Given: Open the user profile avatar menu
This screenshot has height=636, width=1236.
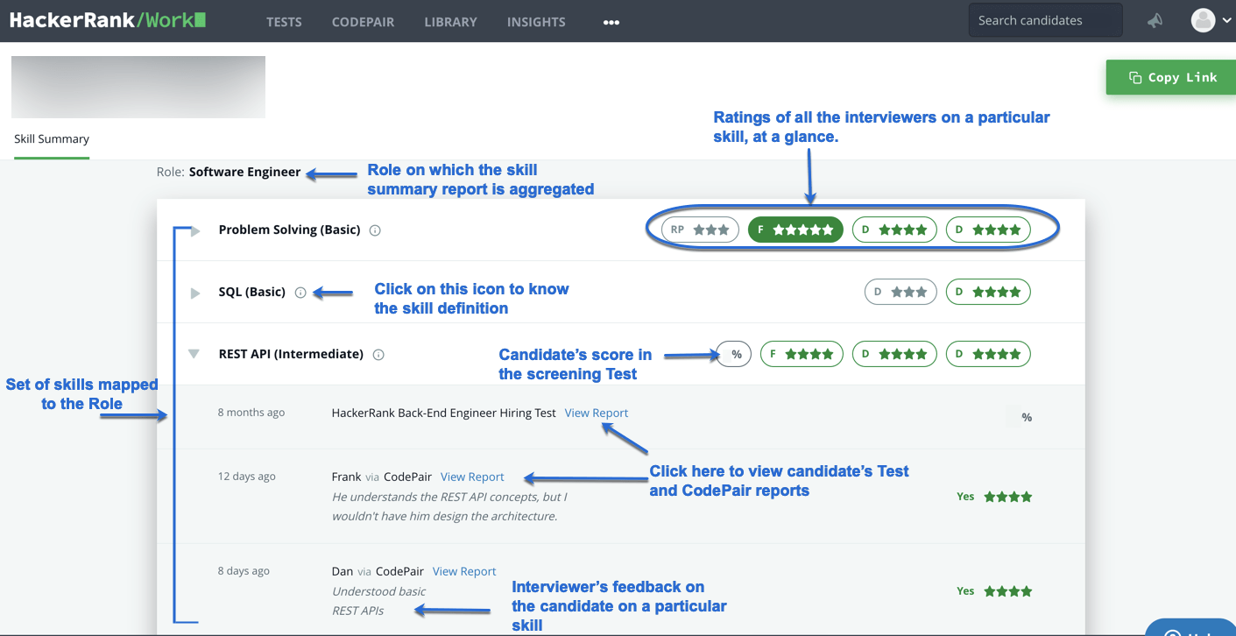Looking at the screenshot, I should (1211, 20).
